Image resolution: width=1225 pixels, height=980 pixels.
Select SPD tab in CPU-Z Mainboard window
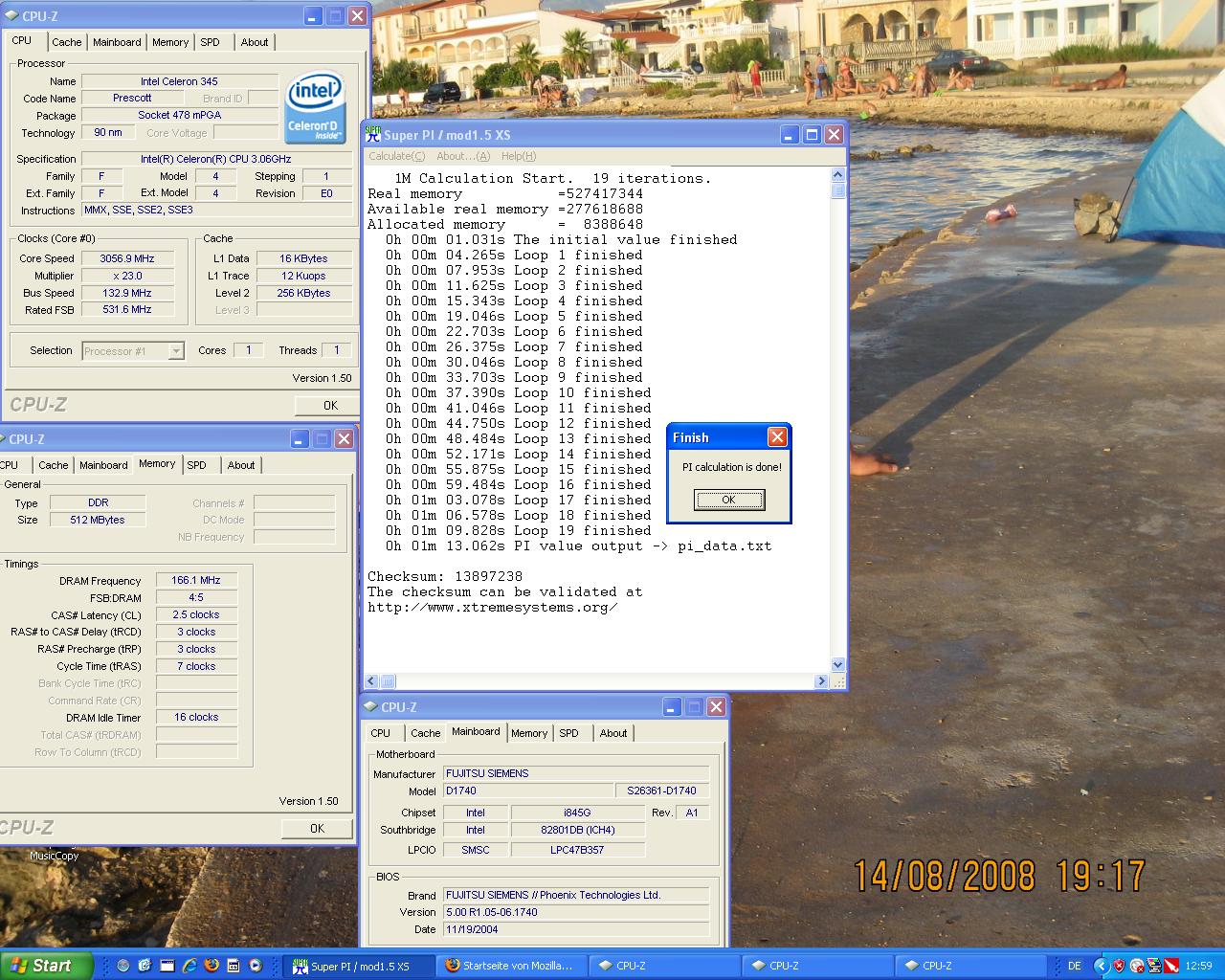coord(568,733)
